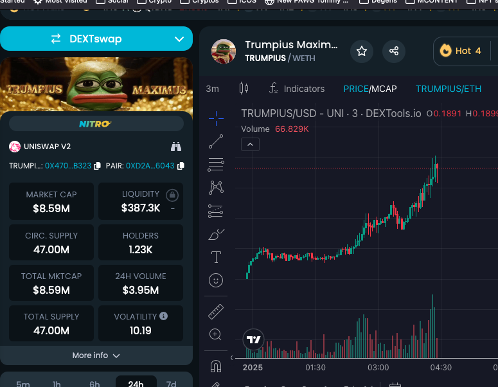The width and height of the screenshot is (498, 387).
Task: Click the 03:00 time axis label
Action: (x=378, y=368)
